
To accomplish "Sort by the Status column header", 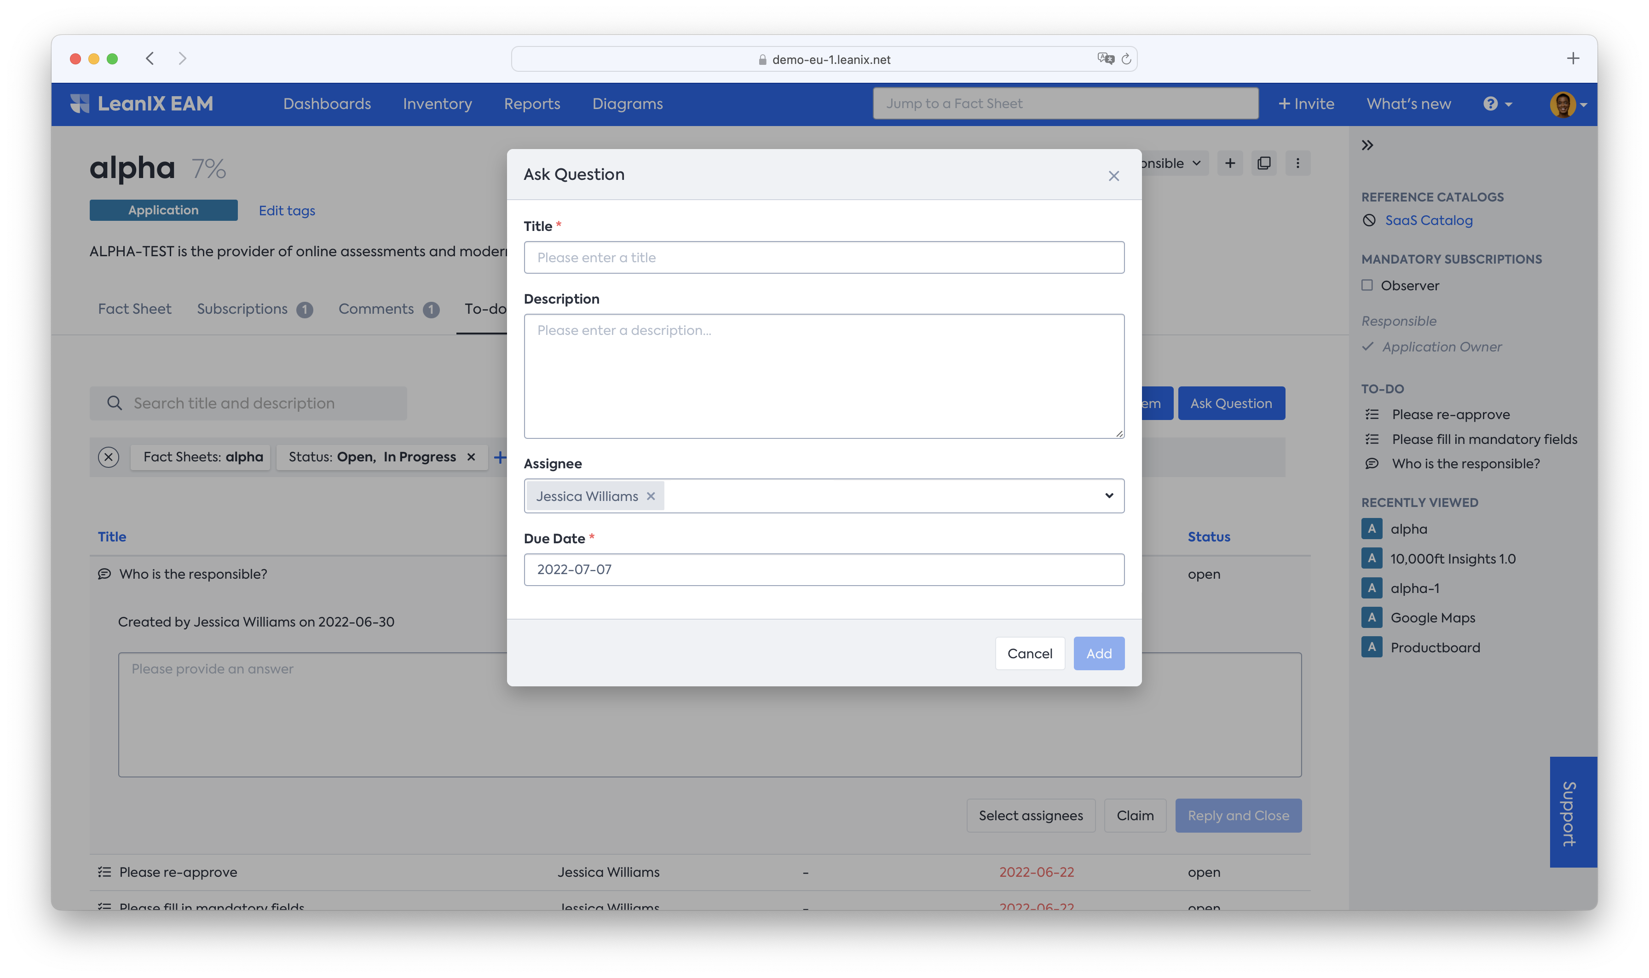I will click(1209, 536).
